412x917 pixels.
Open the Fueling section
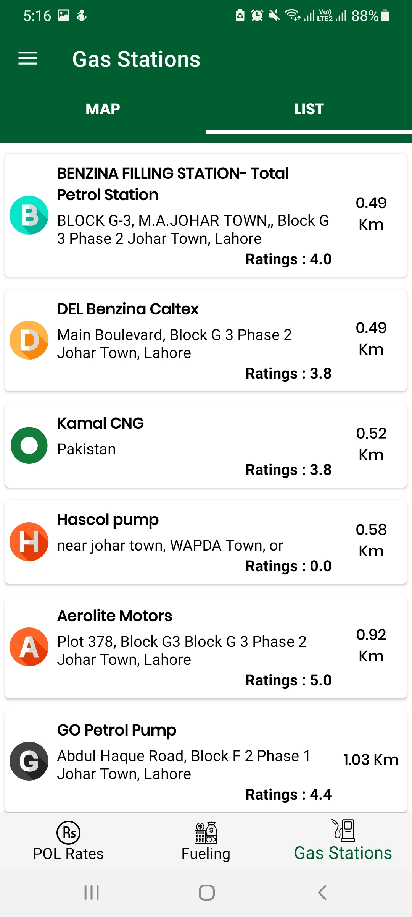click(206, 841)
